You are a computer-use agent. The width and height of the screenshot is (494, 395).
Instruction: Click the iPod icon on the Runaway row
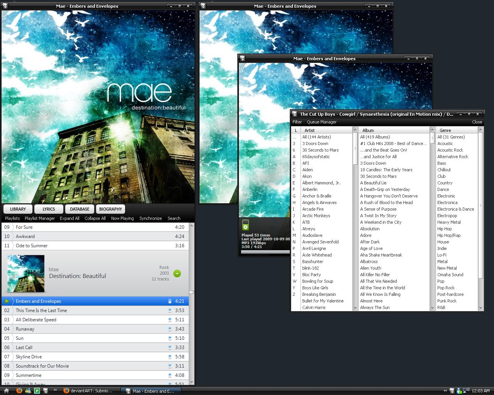pos(170,329)
